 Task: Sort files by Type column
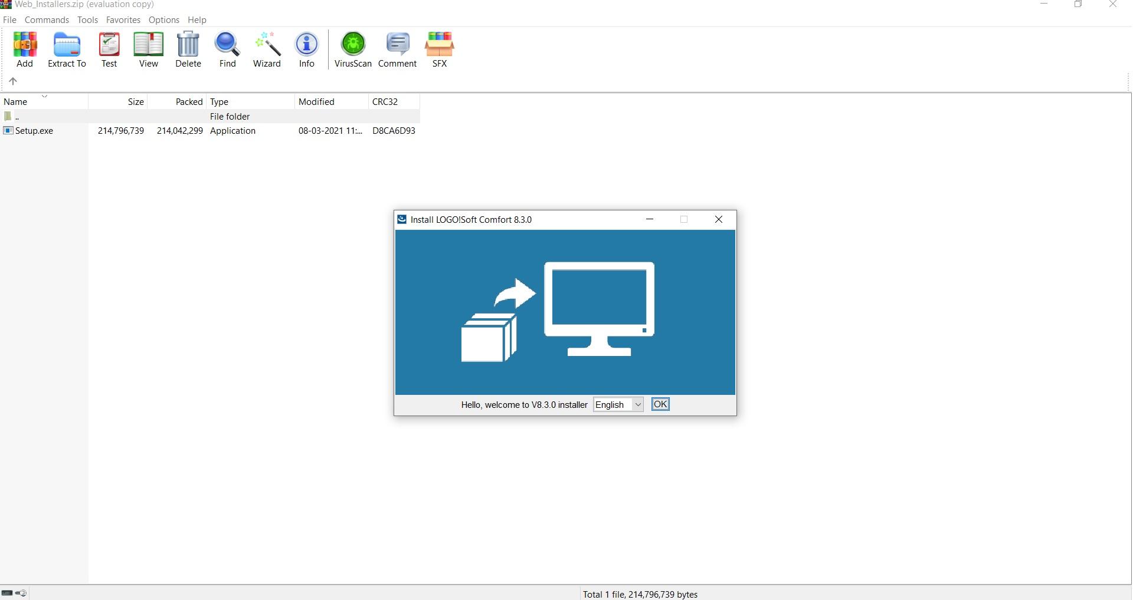click(x=251, y=101)
